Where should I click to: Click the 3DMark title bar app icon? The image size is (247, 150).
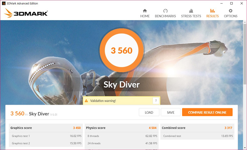pos(4,3)
